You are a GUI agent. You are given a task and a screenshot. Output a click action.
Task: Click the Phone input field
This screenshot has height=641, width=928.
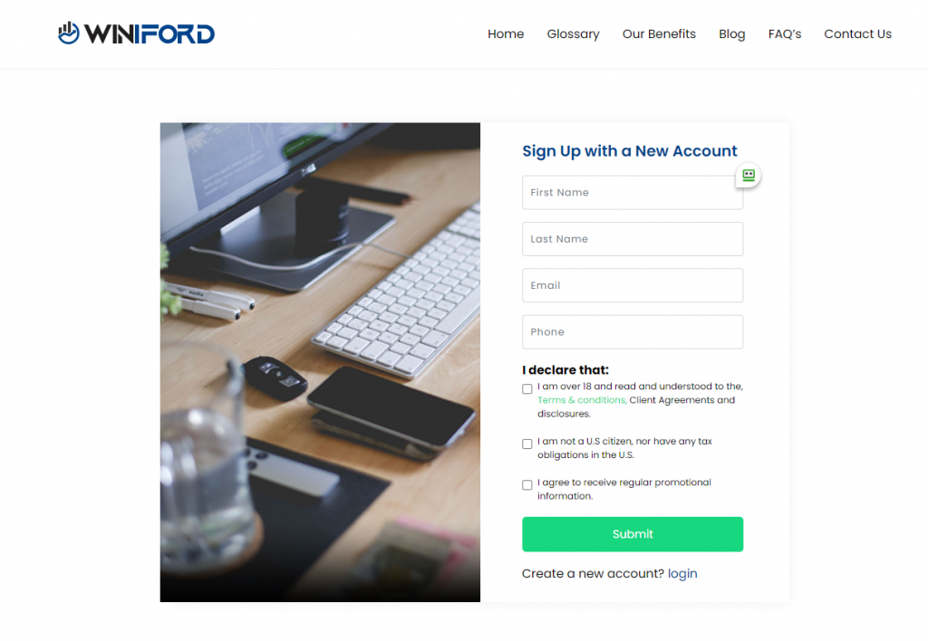coord(632,331)
